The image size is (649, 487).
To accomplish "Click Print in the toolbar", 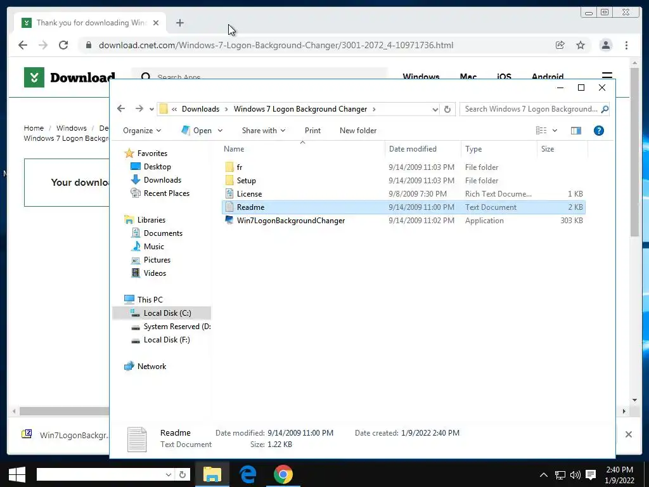I will tap(312, 131).
